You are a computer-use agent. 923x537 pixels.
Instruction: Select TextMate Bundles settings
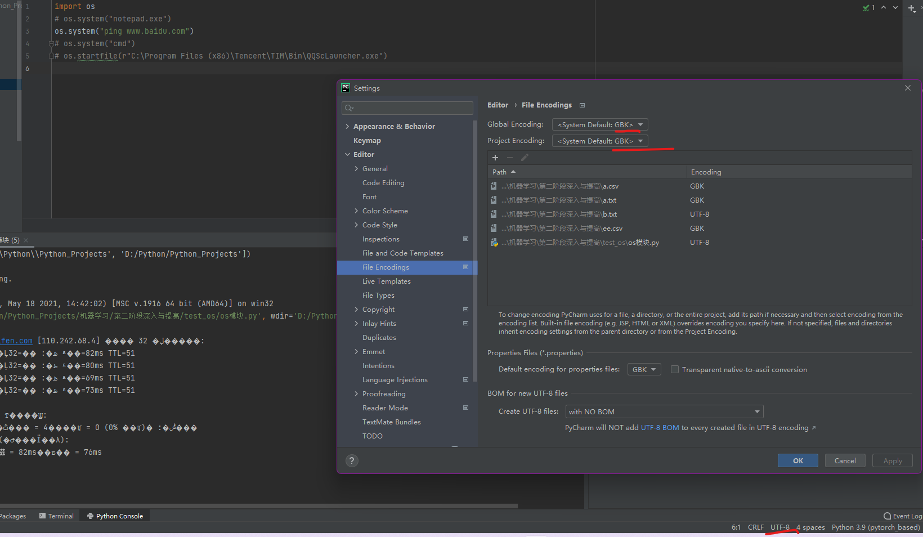tap(392, 422)
